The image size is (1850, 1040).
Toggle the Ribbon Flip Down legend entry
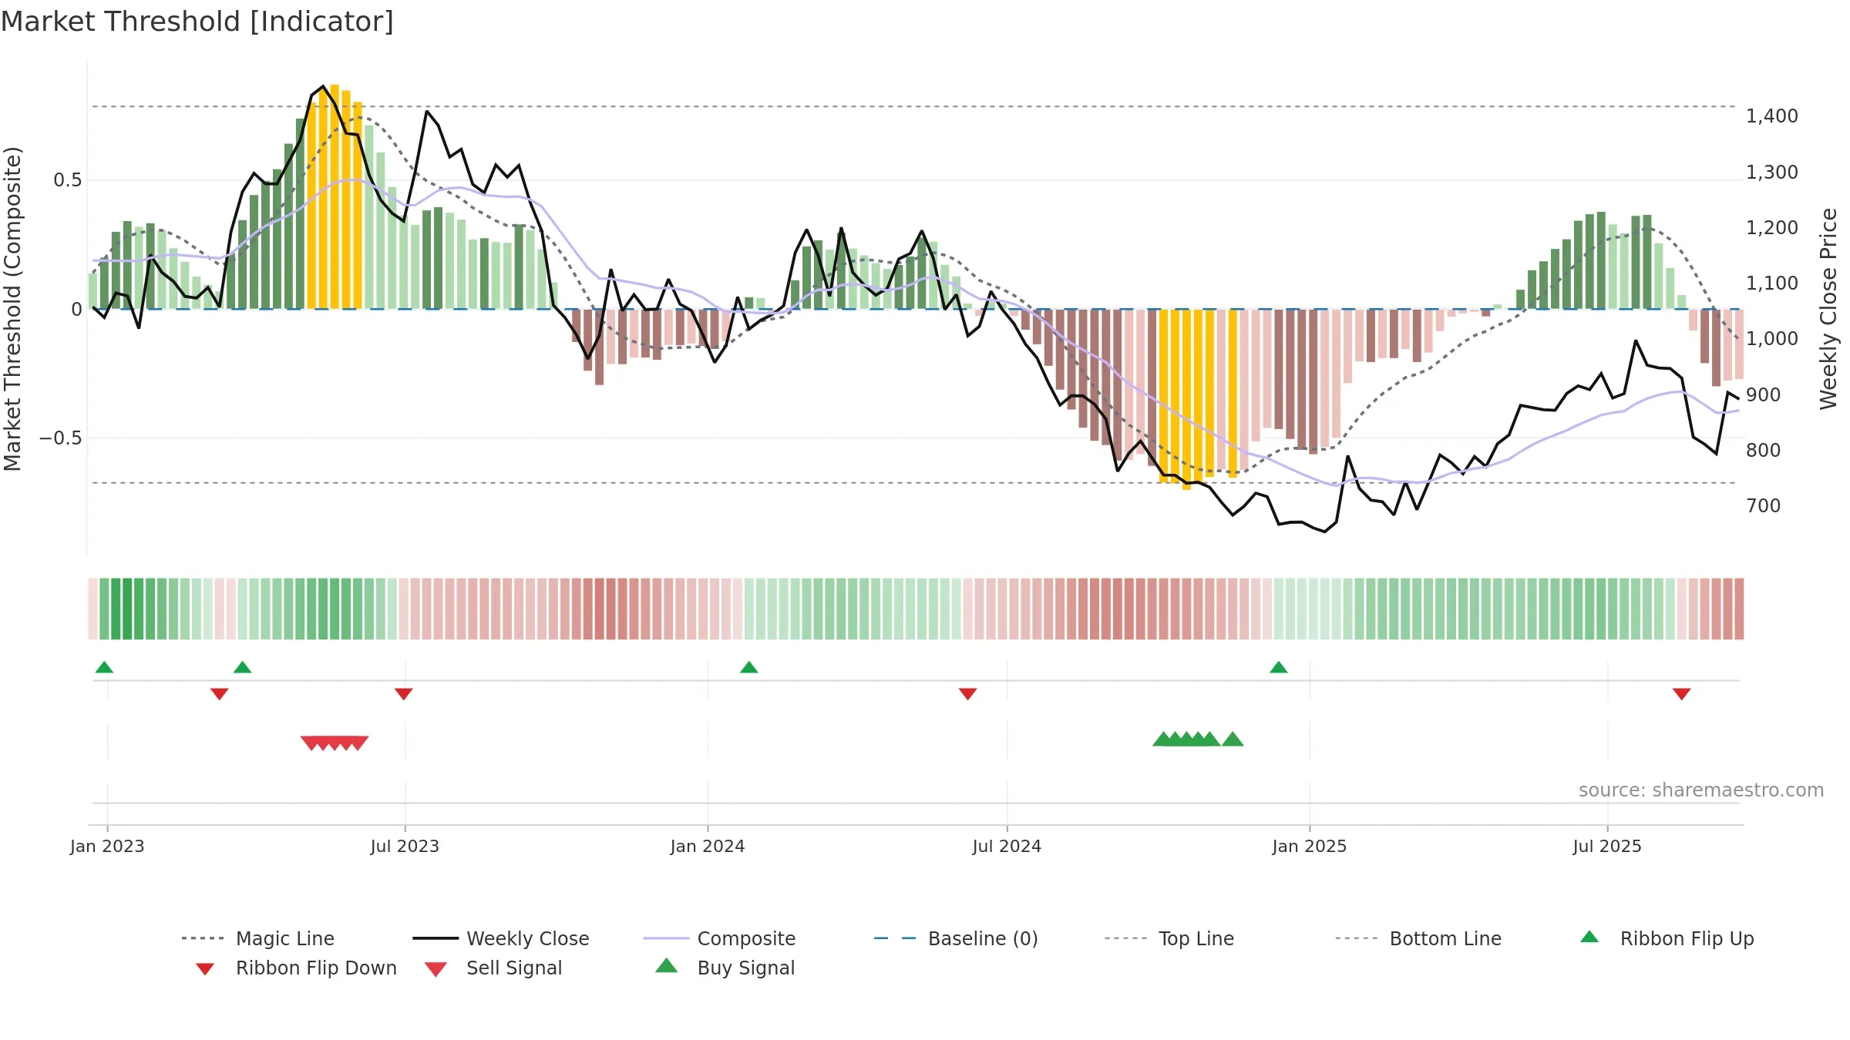(x=296, y=968)
